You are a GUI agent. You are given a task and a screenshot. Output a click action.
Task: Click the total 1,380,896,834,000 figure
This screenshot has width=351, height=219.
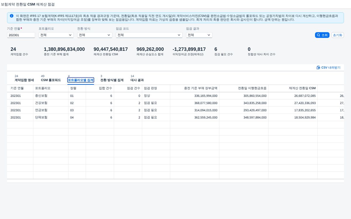pyautogui.click(x=64, y=49)
